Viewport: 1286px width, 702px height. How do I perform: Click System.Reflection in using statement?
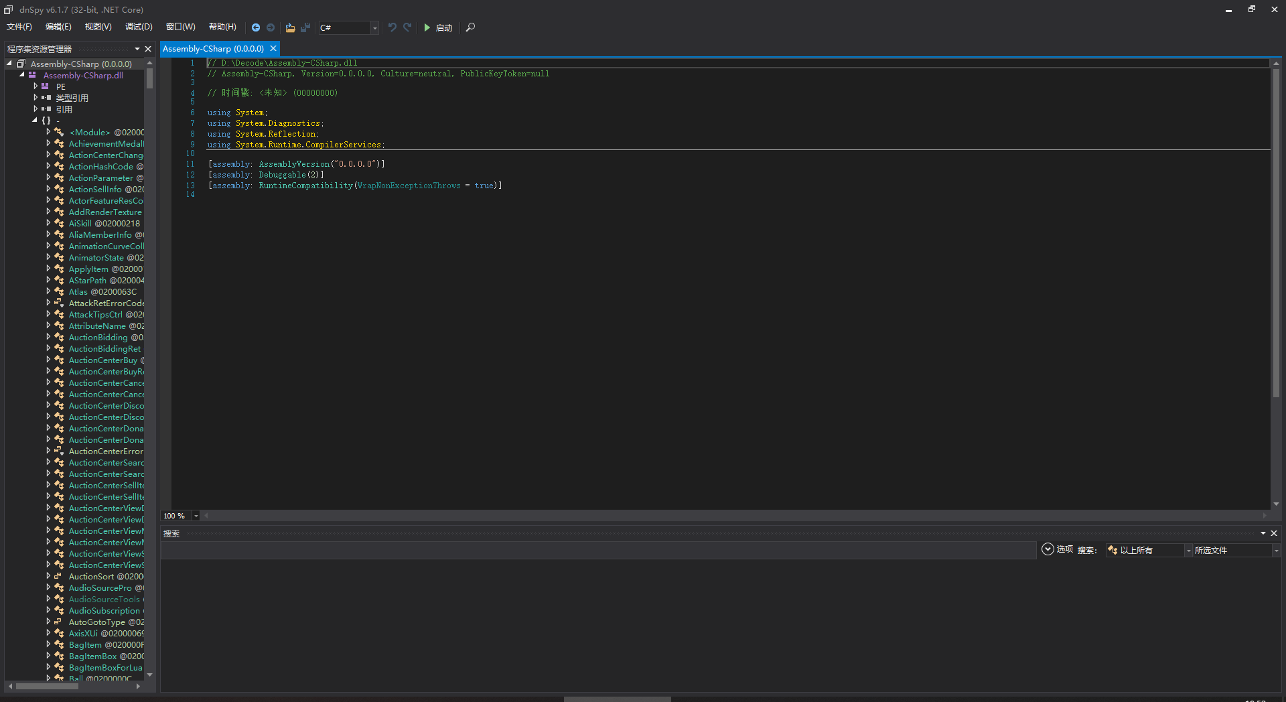tap(275, 134)
